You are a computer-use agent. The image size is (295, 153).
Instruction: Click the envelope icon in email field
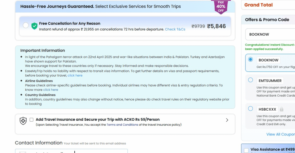[22, 152]
